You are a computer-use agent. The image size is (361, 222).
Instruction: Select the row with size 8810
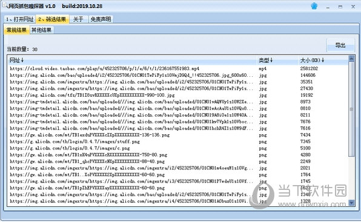(178, 108)
